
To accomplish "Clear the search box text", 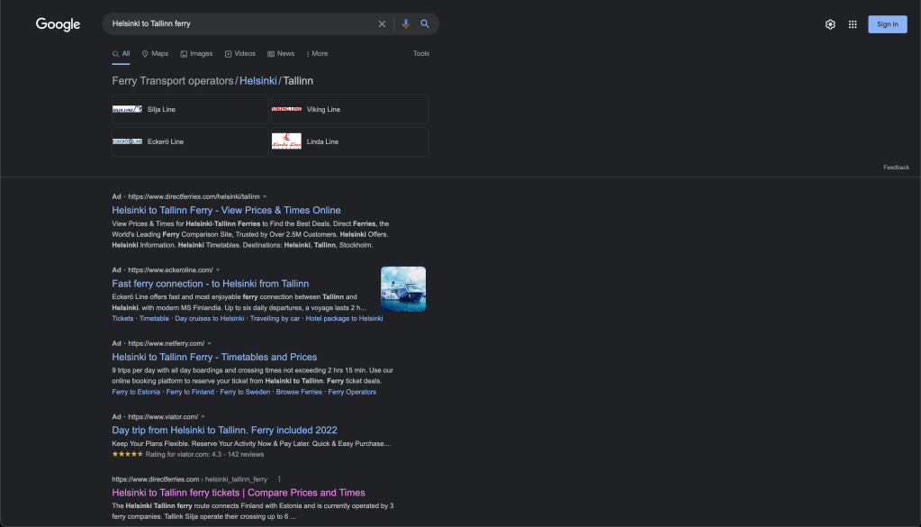I will 382,24.
